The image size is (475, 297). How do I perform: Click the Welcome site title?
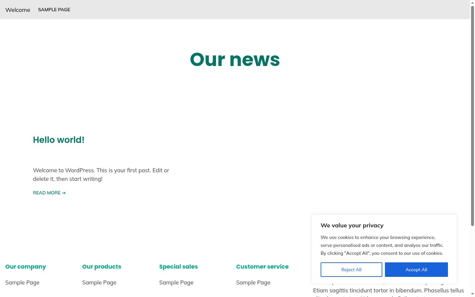[18, 10]
